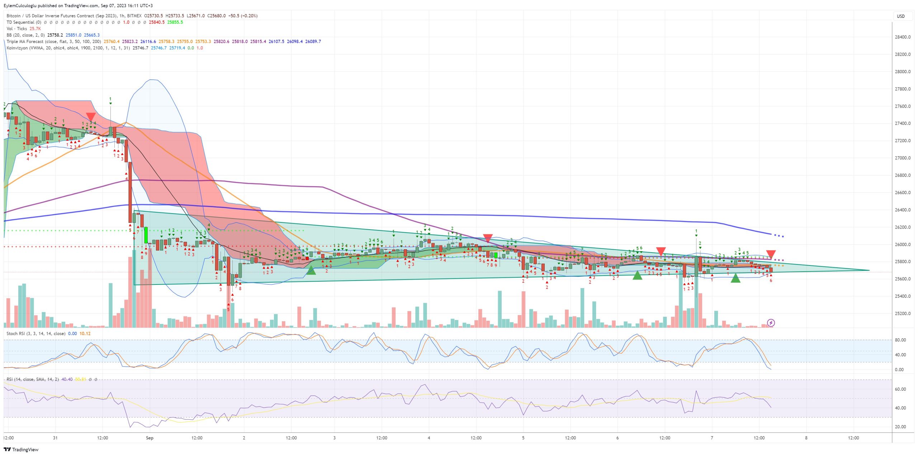Screen dimensions: 918x456
Task: Click the Sep label on time axis
Action: click(150, 438)
